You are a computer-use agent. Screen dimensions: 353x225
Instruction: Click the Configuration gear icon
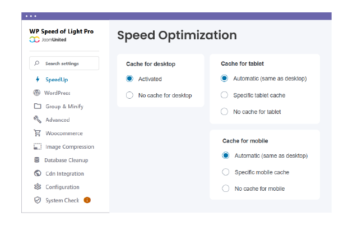pos(38,187)
